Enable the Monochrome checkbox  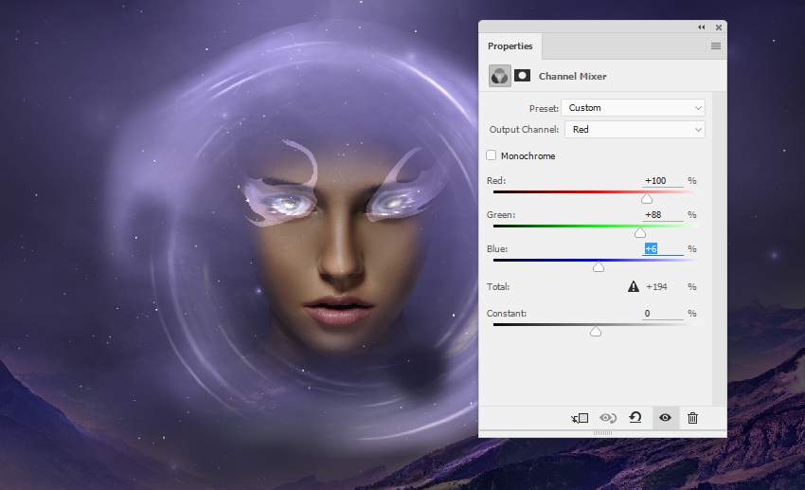[492, 155]
